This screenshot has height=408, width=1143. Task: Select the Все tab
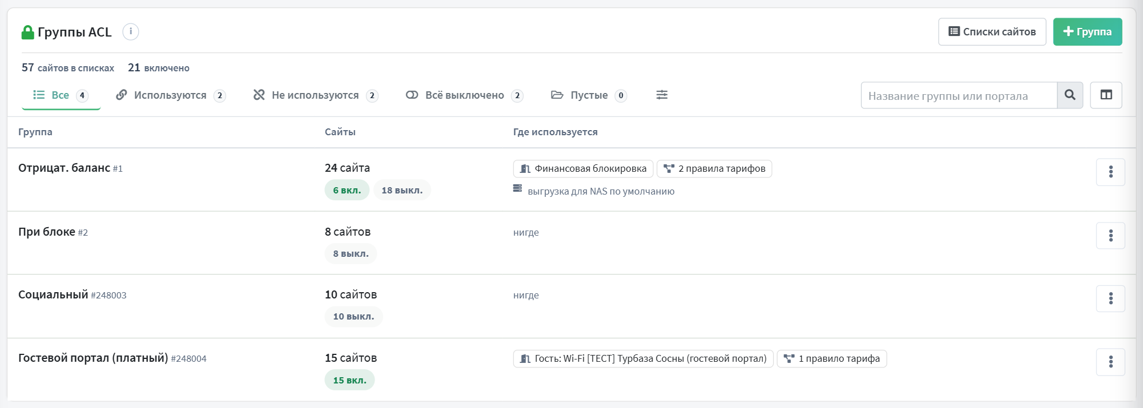(61, 95)
